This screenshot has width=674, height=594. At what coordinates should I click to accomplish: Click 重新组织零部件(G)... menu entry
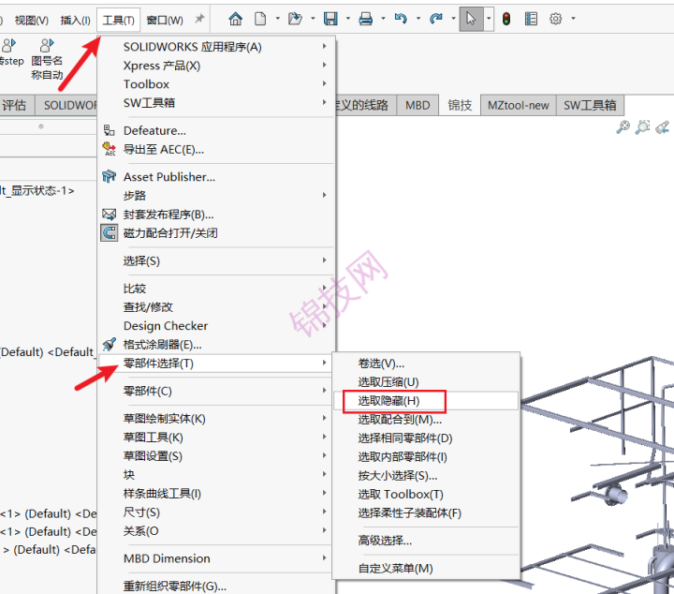point(216,586)
